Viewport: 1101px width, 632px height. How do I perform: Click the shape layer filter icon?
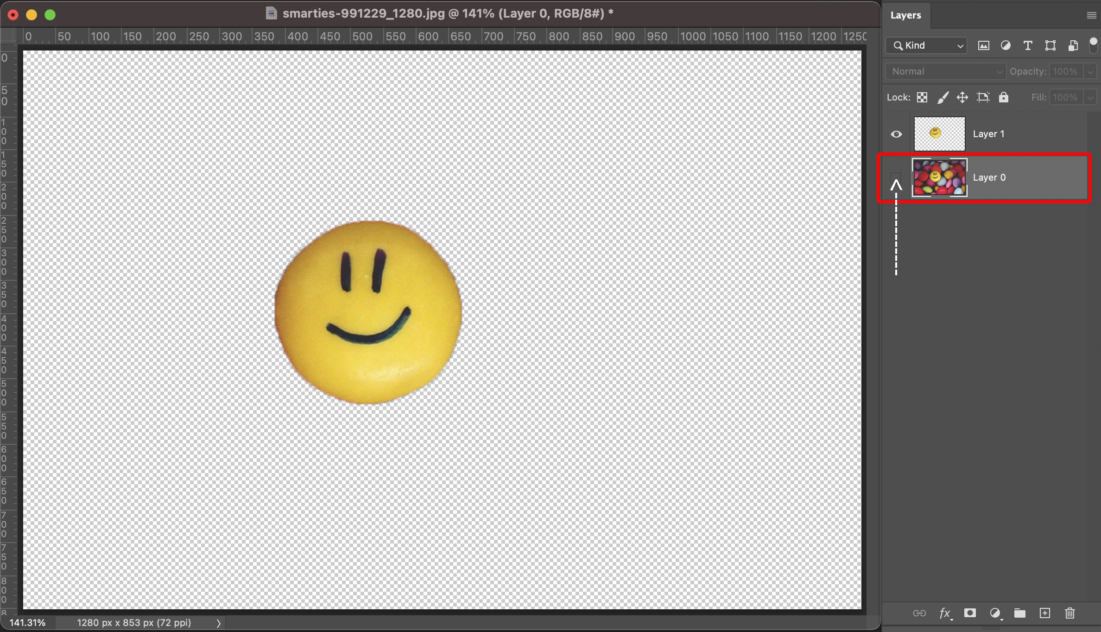pyautogui.click(x=1050, y=45)
